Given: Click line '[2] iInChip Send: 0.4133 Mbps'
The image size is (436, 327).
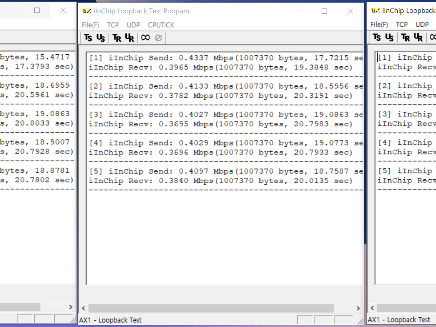Looking at the screenshot, I should (x=226, y=86).
